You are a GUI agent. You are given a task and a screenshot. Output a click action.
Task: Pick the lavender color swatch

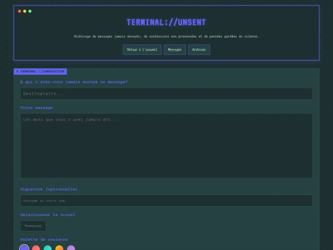pos(71,248)
